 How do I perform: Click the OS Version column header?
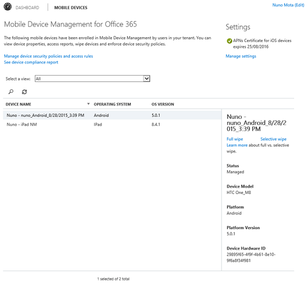(x=162, y=104)
